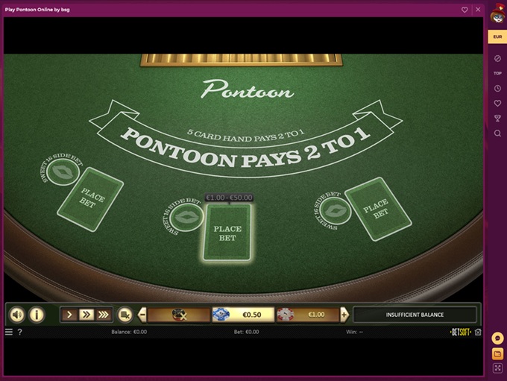The width and height of the screenshot is (507, 381).
Task: Add game to favorites in title bar
Action: 465,10
